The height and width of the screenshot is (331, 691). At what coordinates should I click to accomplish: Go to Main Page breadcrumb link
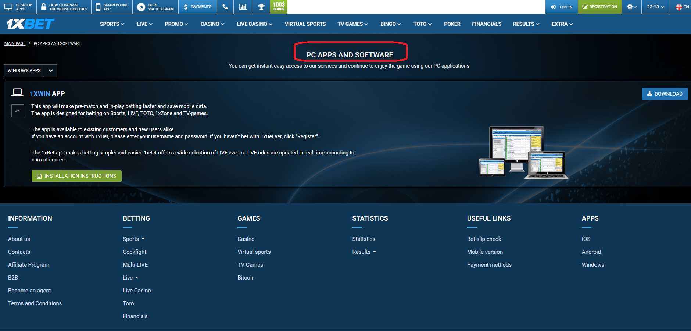pyautogui.click(x=15, y=43)
